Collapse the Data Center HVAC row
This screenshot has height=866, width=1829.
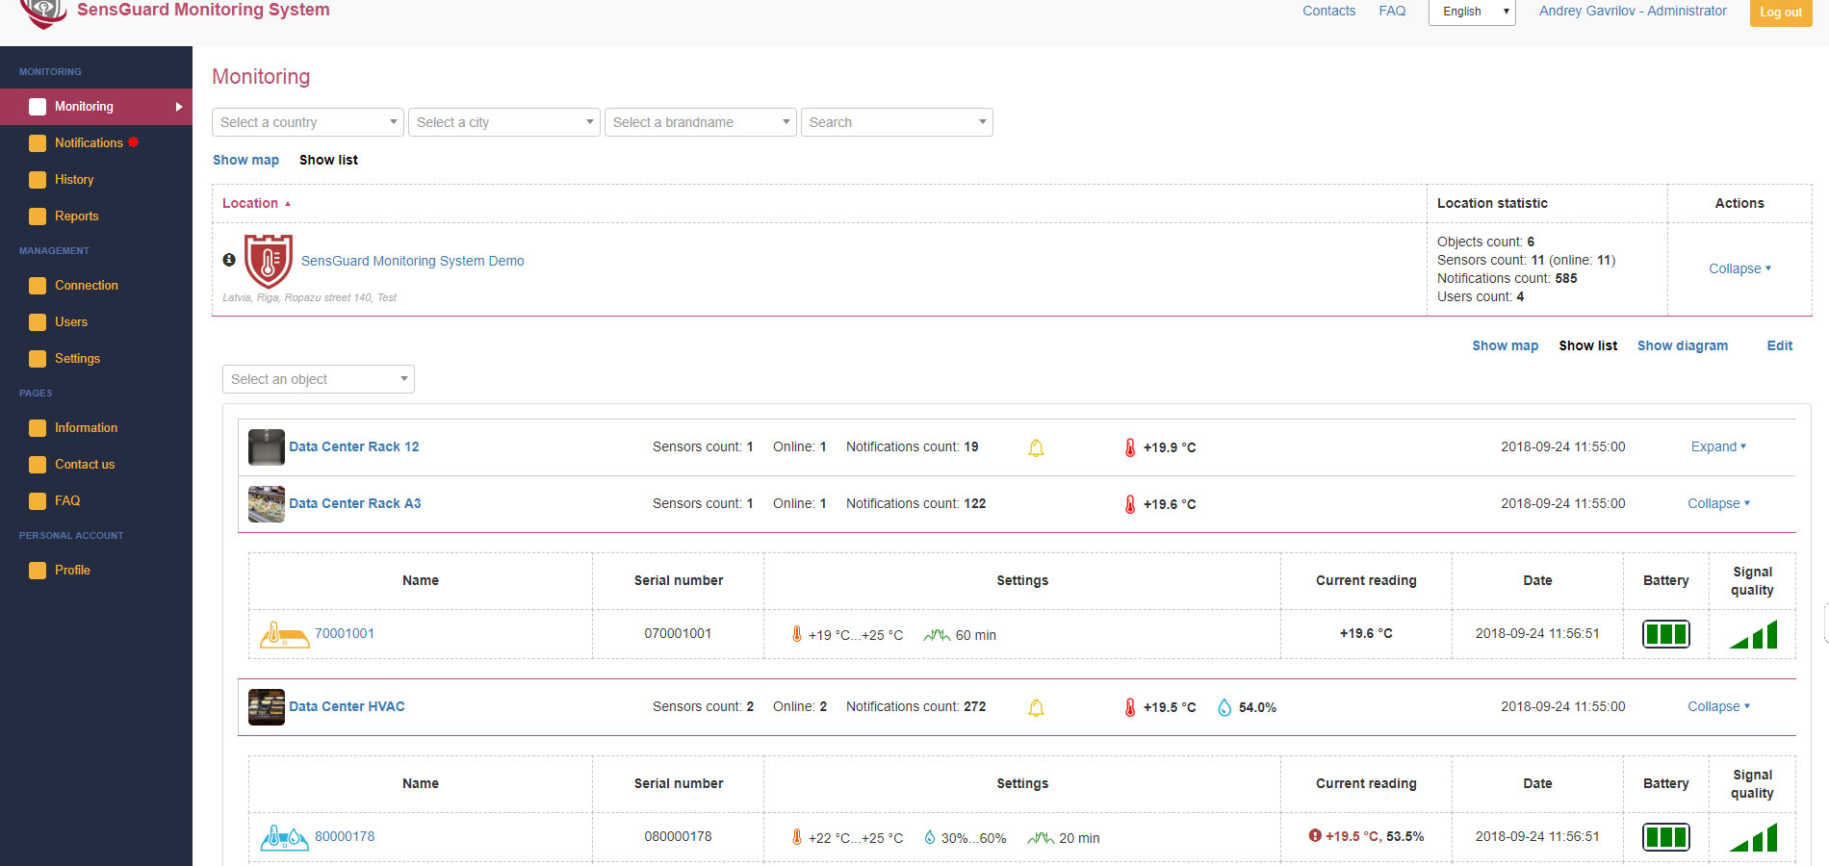click(x=1718, y=706)
